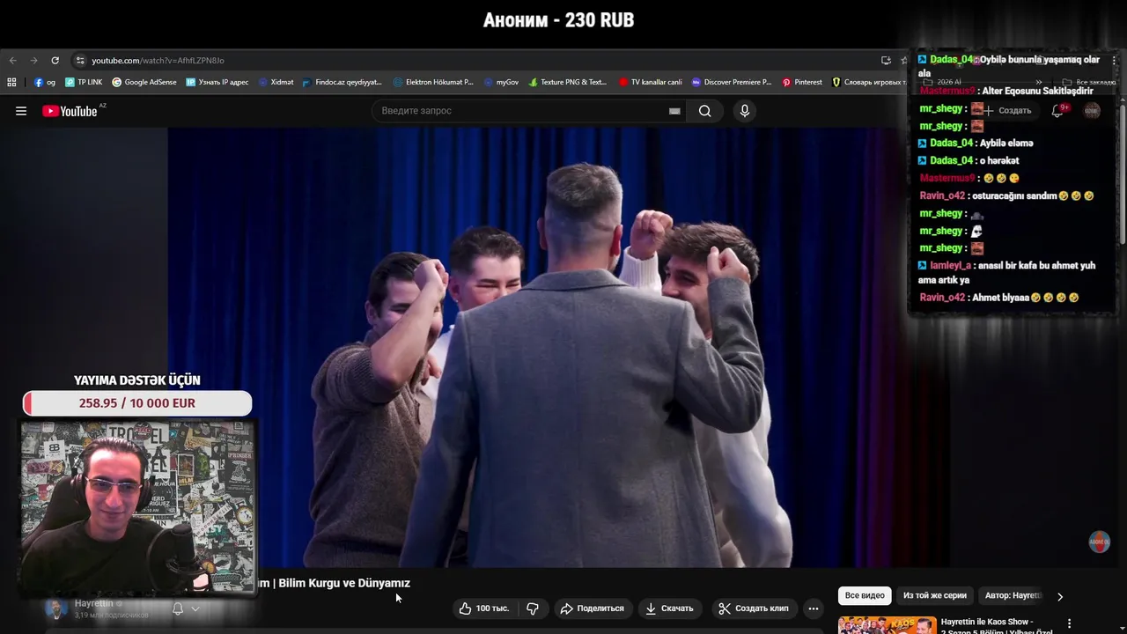1127x634 pixels.
Task: Click the streamer webcam overlay
Action: [137, 507]
